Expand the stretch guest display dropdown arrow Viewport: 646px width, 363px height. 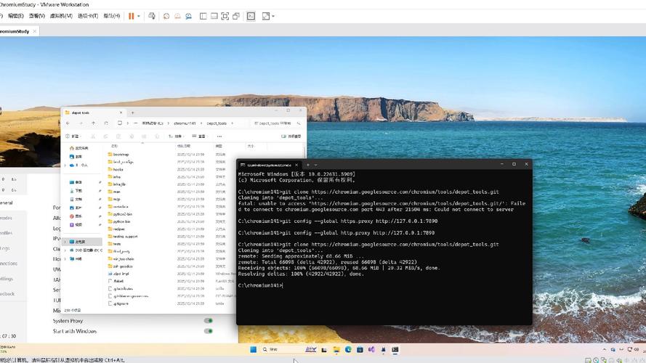[x=273, y=16]
